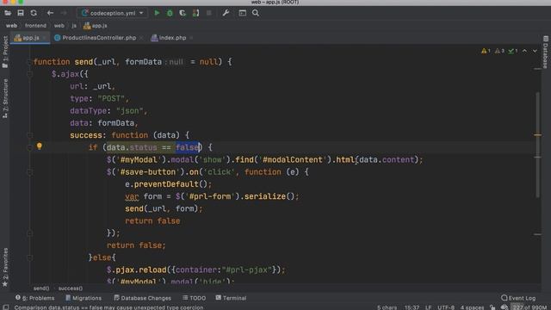Image resolution: width=551 pixels, height=310 pixels.
Task: Click the root web breadcrumb
Action: click(11, 26)
